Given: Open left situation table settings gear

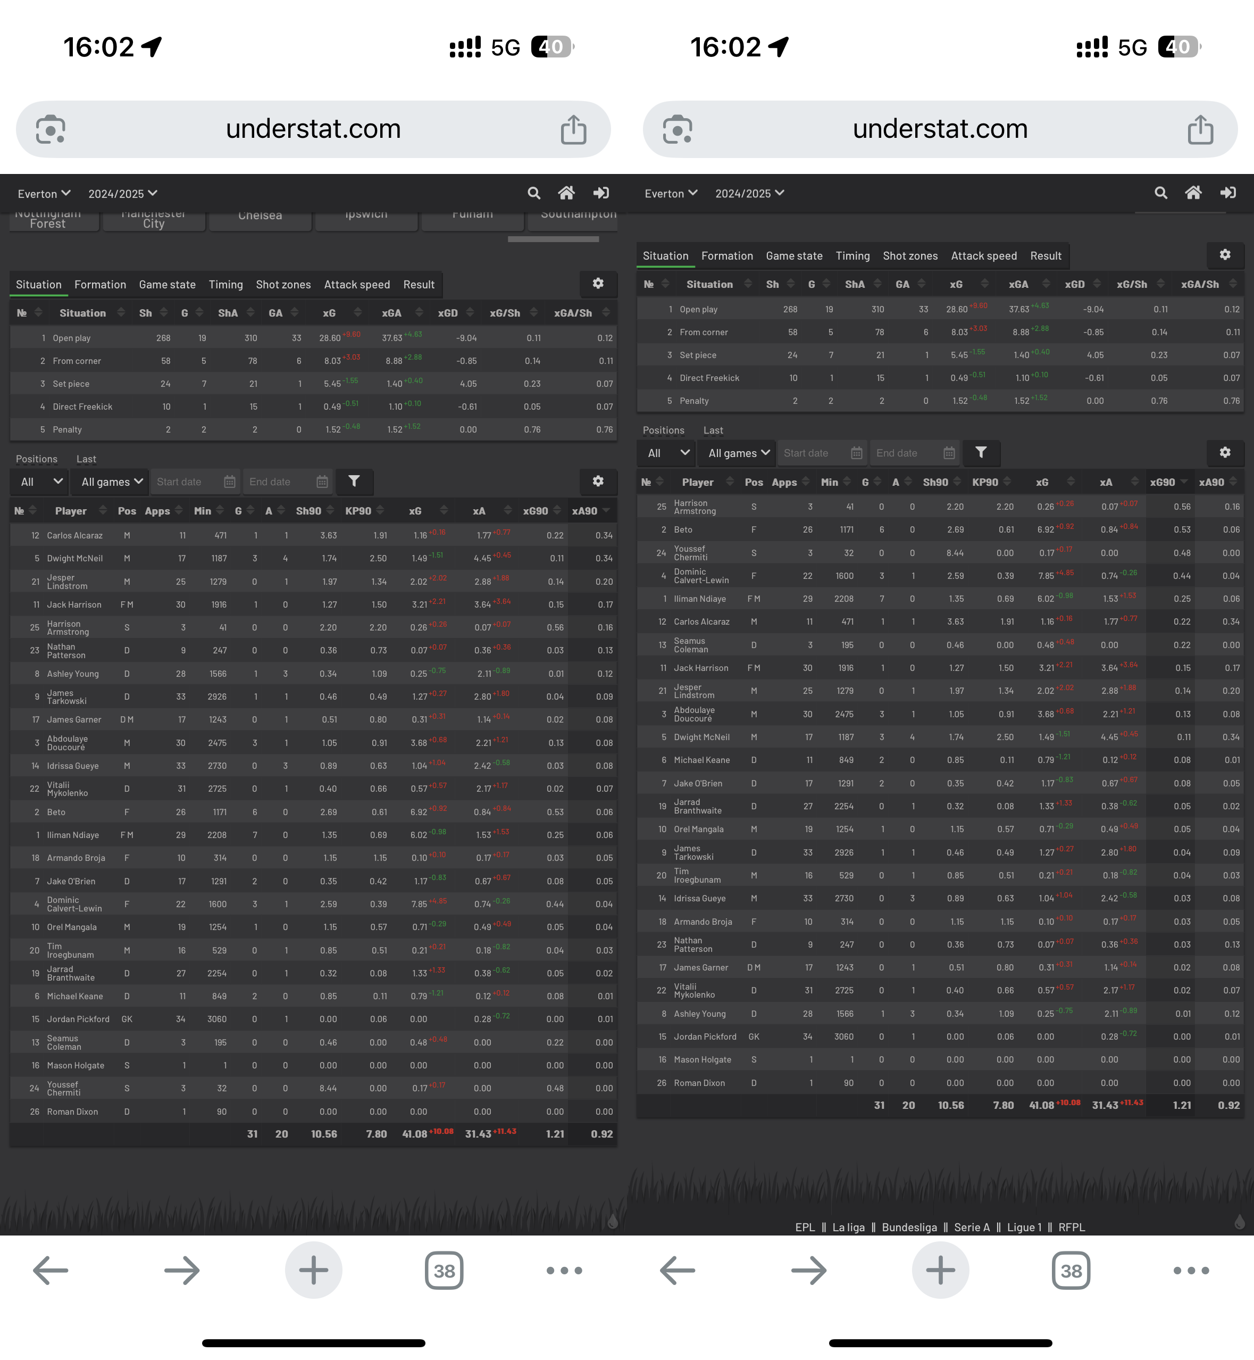Looking at the screenshot, I should [x=598, y=284].
